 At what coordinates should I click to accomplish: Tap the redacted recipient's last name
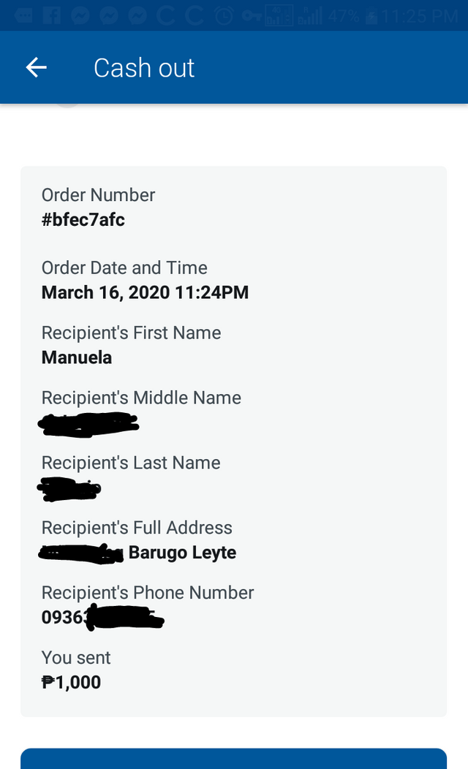(70, 488)
